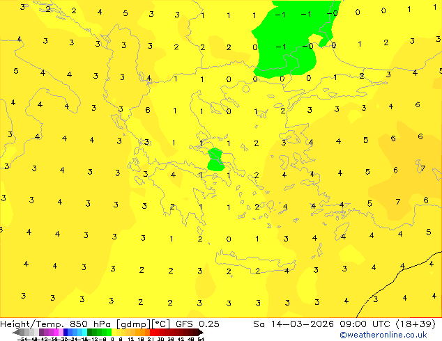
Task: Click the small green patch over central Greece
Action: [215, 160]
